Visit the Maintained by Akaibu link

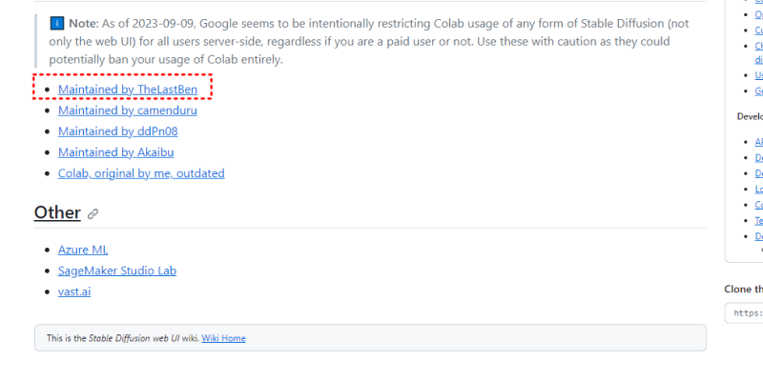115,152
